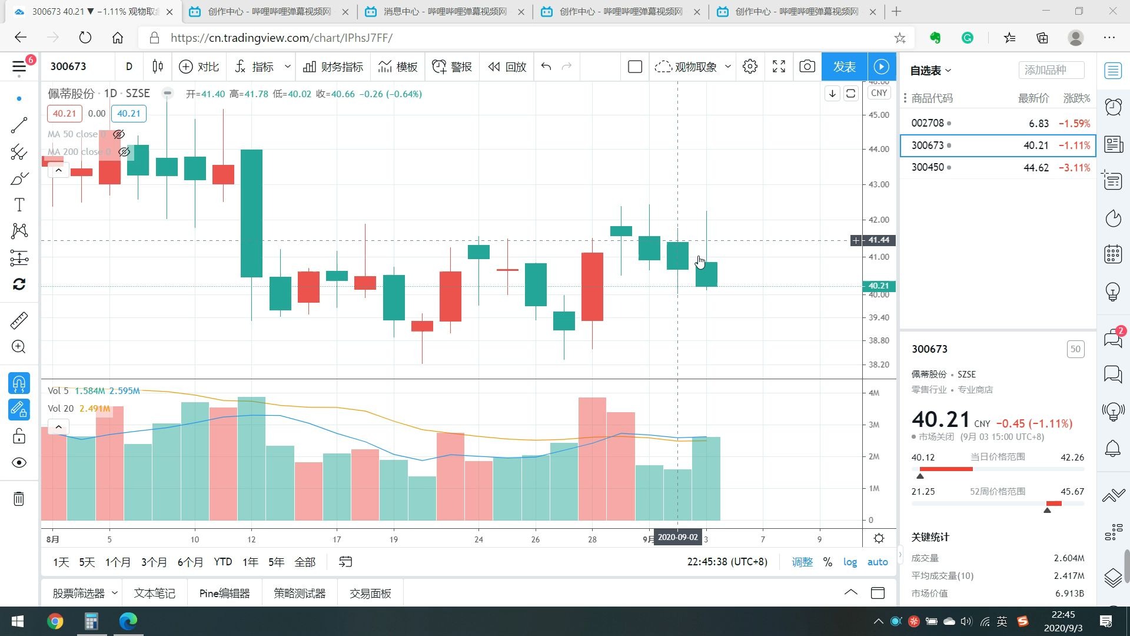
Task: Toggle visibility of MA 200 close indicator
Action: coord(124,152)
